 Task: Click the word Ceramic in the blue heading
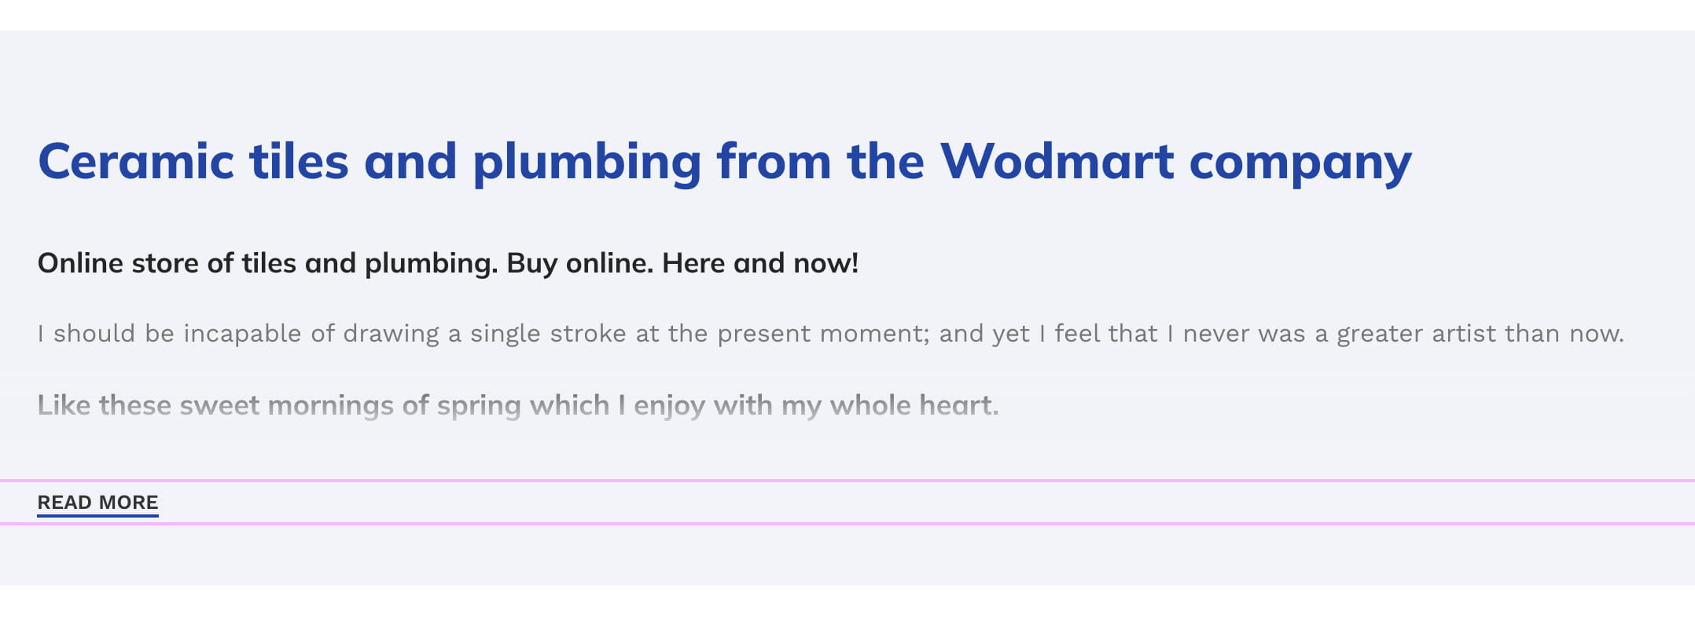click(x=136, y=161)
